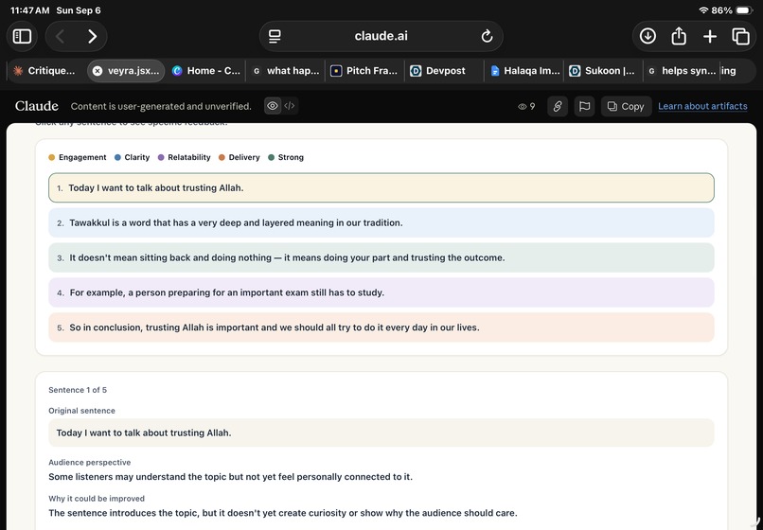
Task: Open Safari downloads
Action: coord(648,37)
